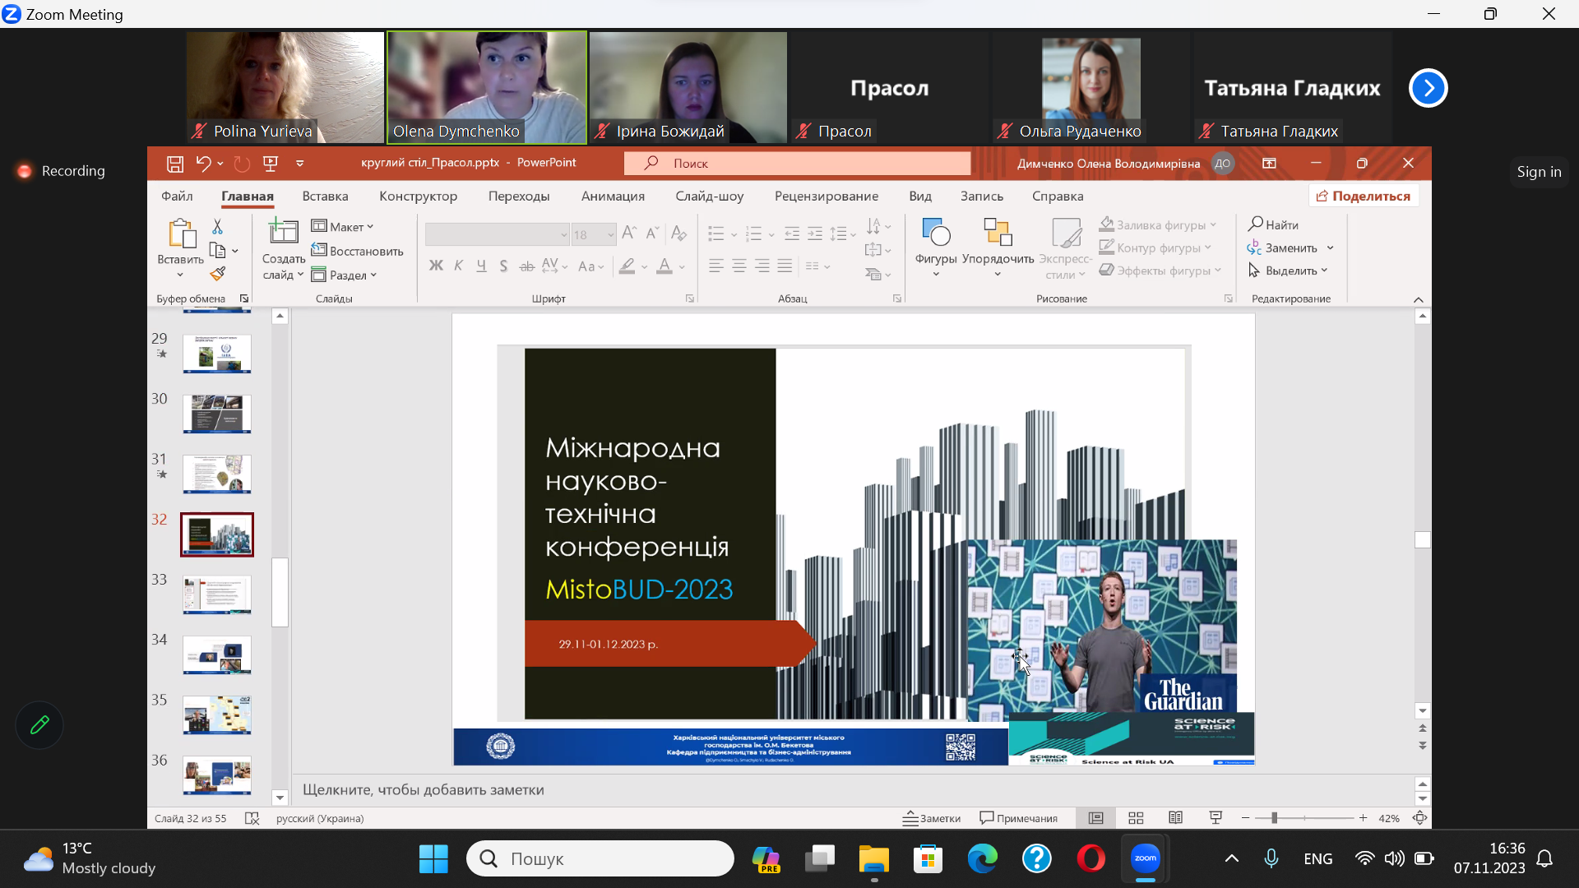The width and height of the screenshot is (1579, 888).
Task: Click the Восстановить reset button
Action: (358, 251)
